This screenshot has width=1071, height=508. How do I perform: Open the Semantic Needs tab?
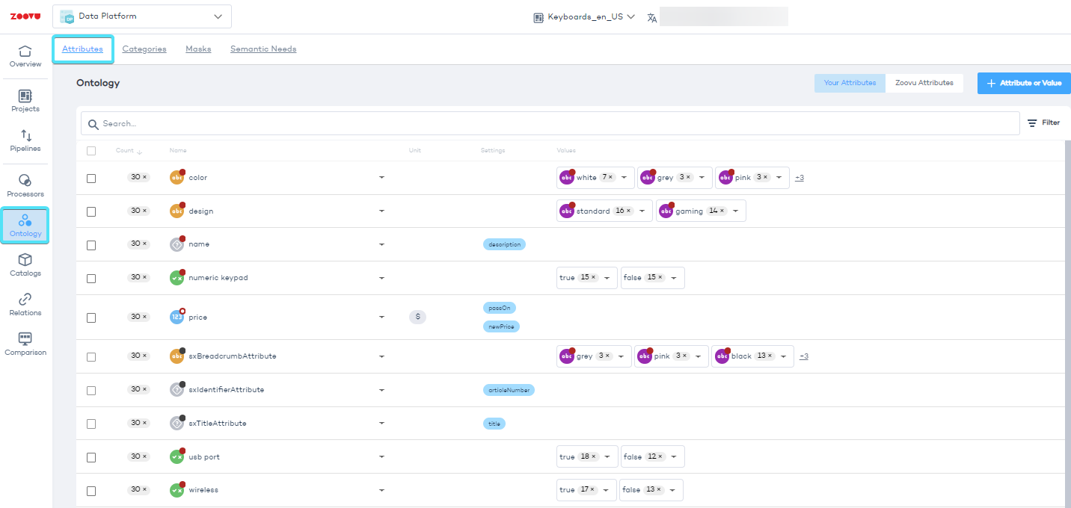coord(263,49)
